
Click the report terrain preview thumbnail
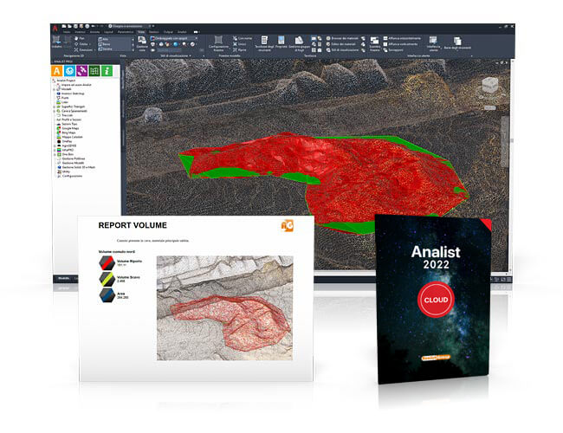click(225, 307)
